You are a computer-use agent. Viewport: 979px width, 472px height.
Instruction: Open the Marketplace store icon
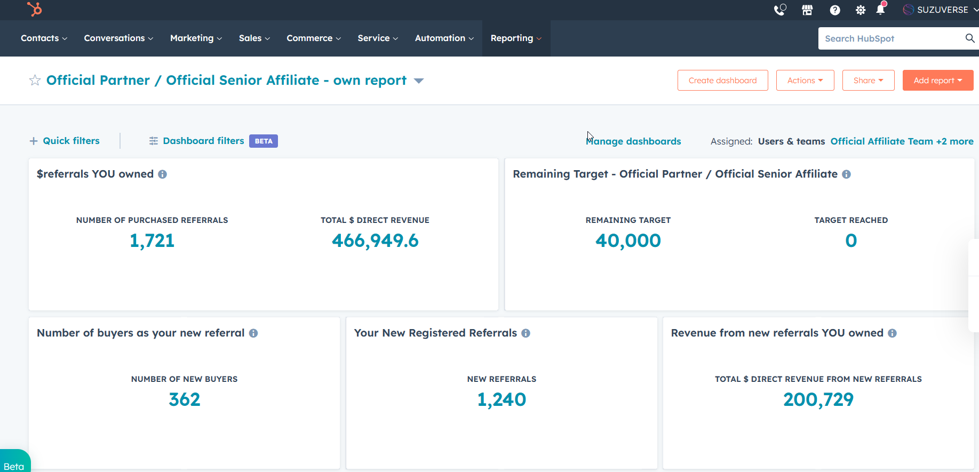tap(807, 10)
